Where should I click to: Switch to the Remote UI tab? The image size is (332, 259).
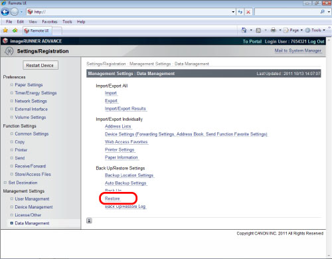click(x=37, y=31)
